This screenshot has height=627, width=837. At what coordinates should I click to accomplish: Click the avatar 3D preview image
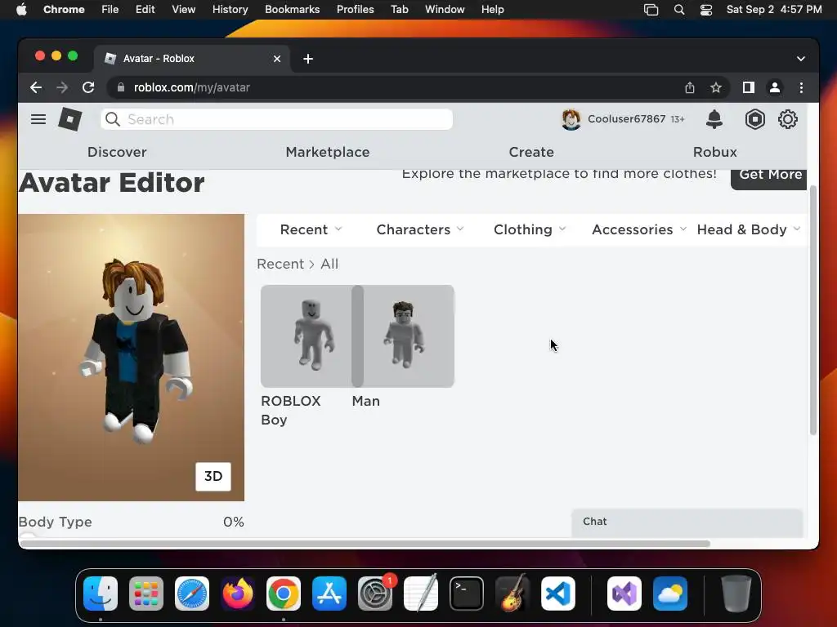[x=132, y=358]
